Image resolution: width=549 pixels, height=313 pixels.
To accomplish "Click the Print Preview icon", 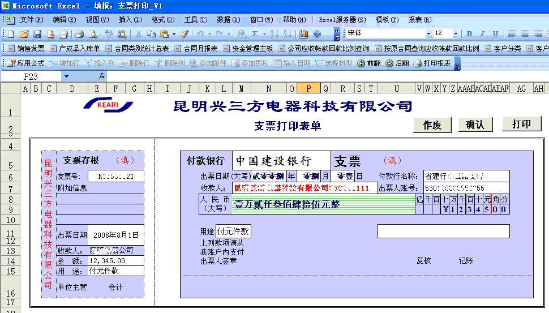I will [93, 35].
